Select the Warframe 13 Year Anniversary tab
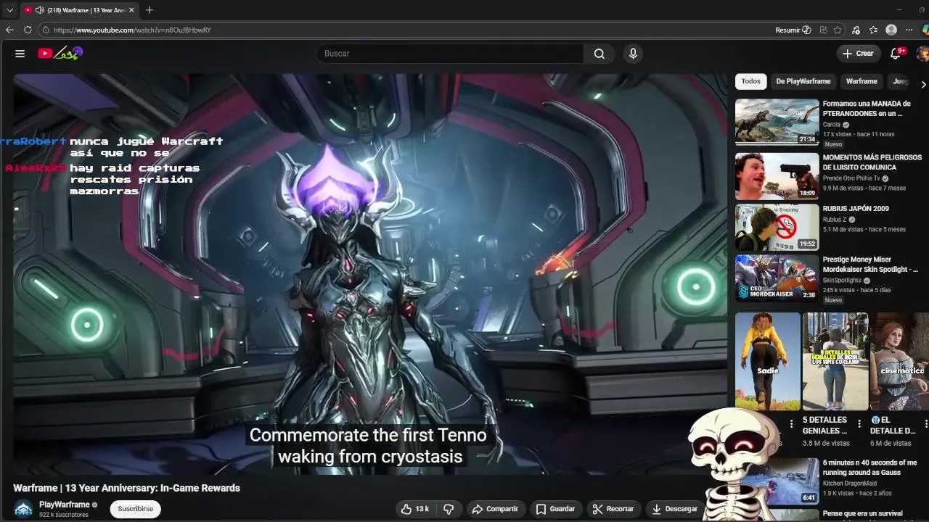929x522 pixels. pos(78,10)
